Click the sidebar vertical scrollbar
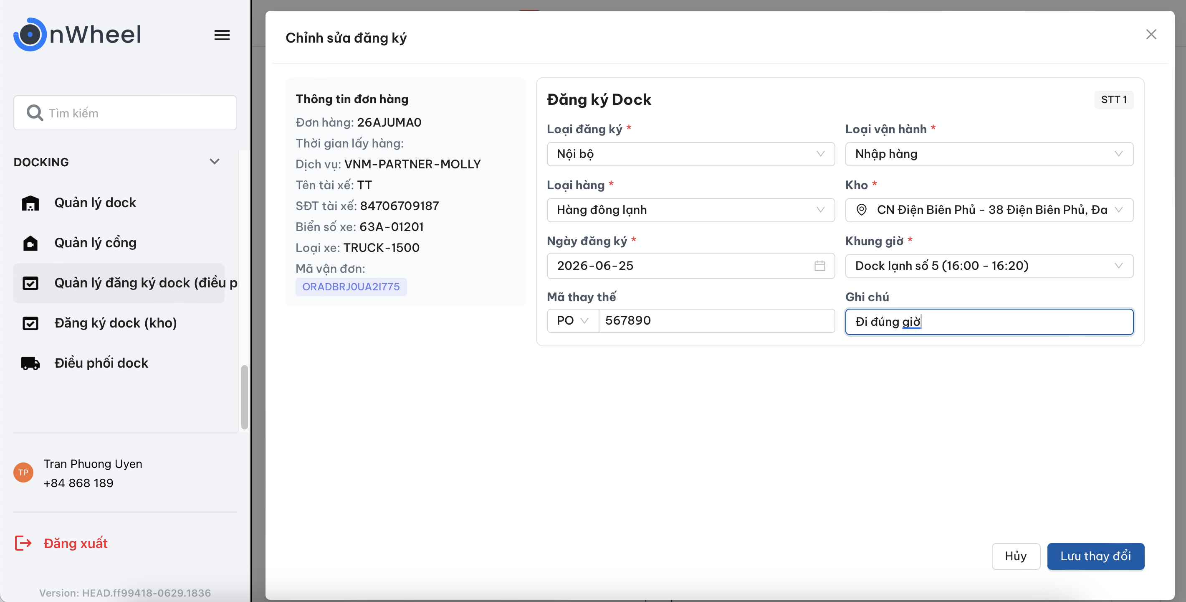This screenshot has height=602, width=1186. coord(245,397)
